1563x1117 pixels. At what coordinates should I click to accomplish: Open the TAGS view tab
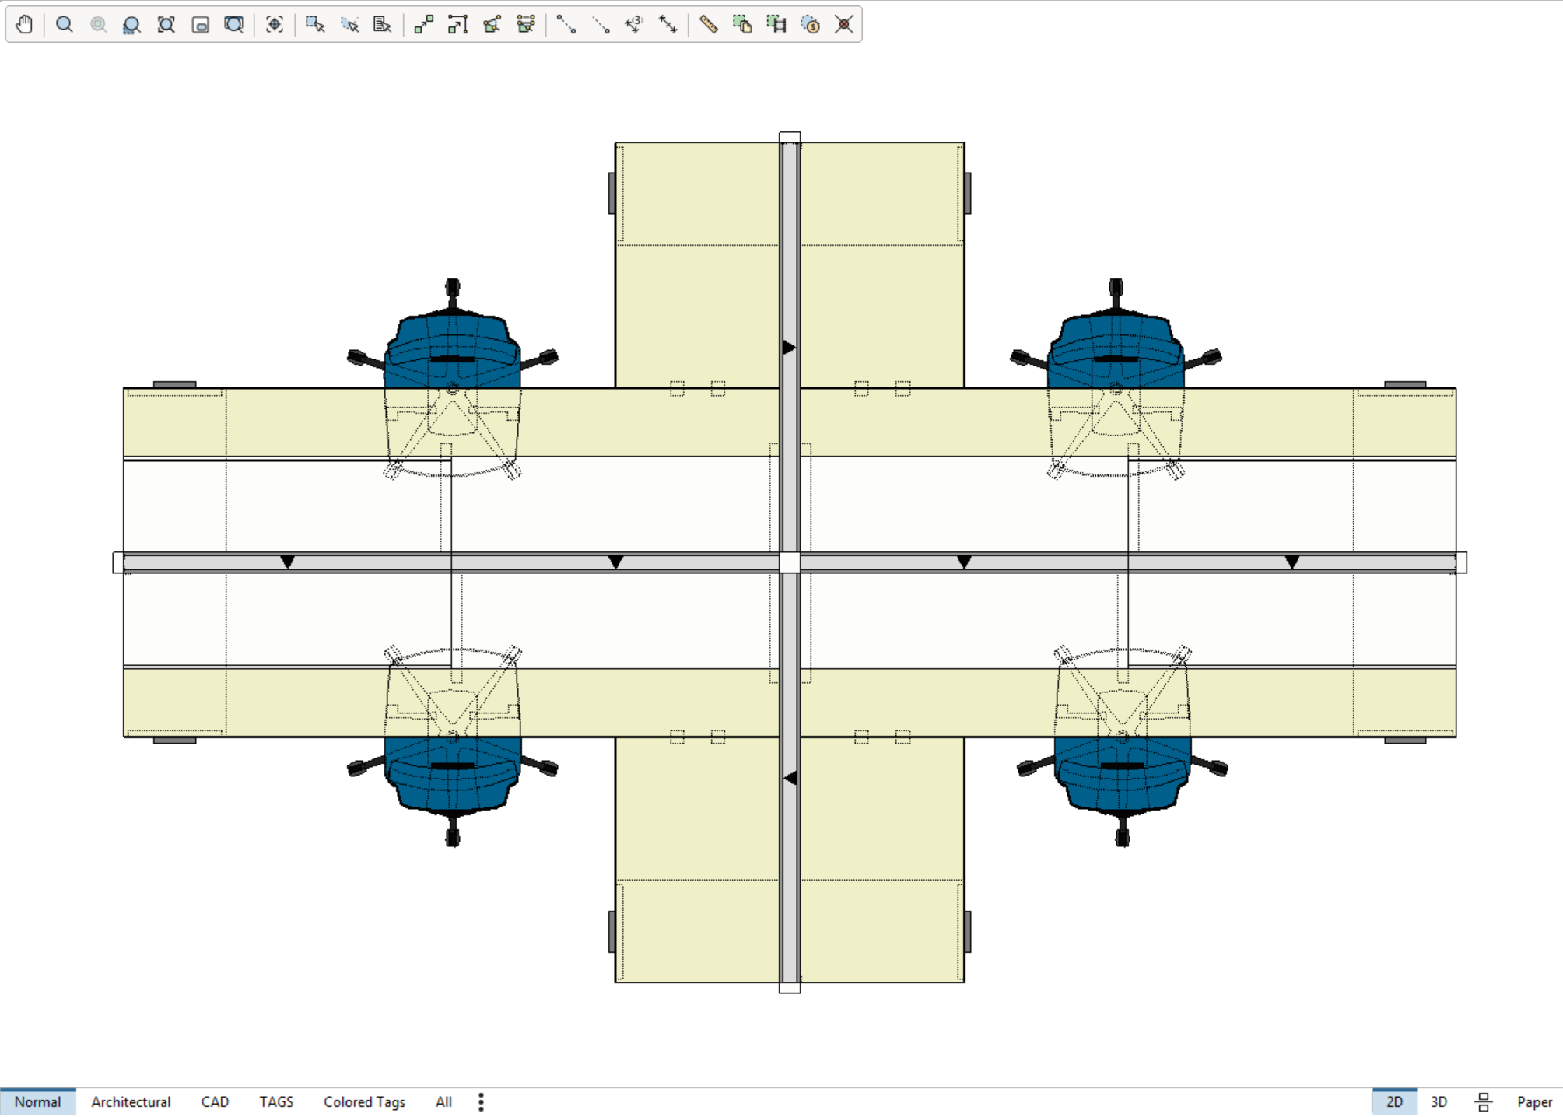coord(276,1102)
